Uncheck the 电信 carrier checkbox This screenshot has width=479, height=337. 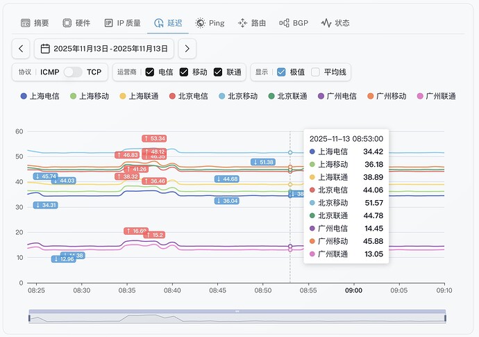click(x=149, y=72)
